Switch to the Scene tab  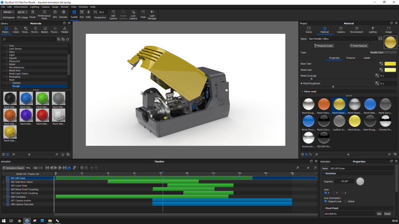click(x=309, y=30)
